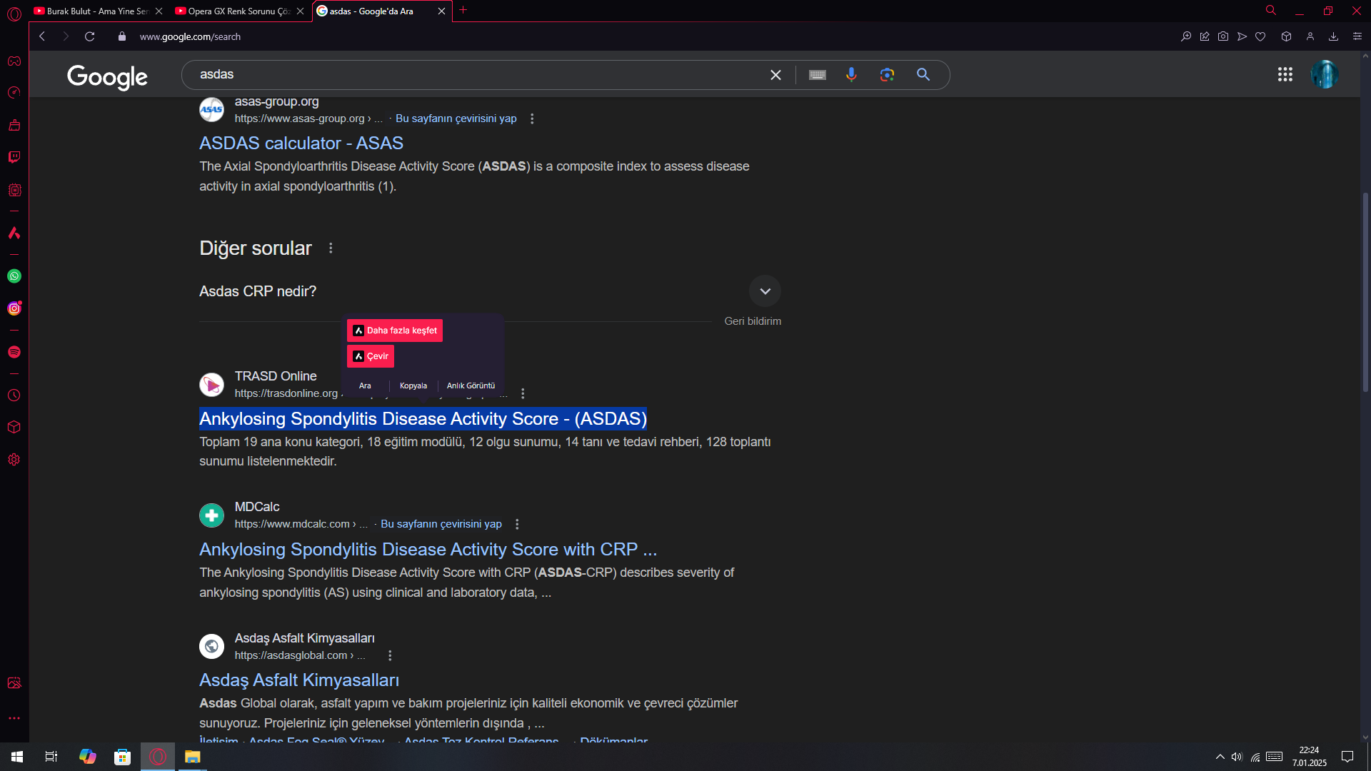Search by image with Google Lens
This screenshot has width=1371, height=771.
click(887, 75)
